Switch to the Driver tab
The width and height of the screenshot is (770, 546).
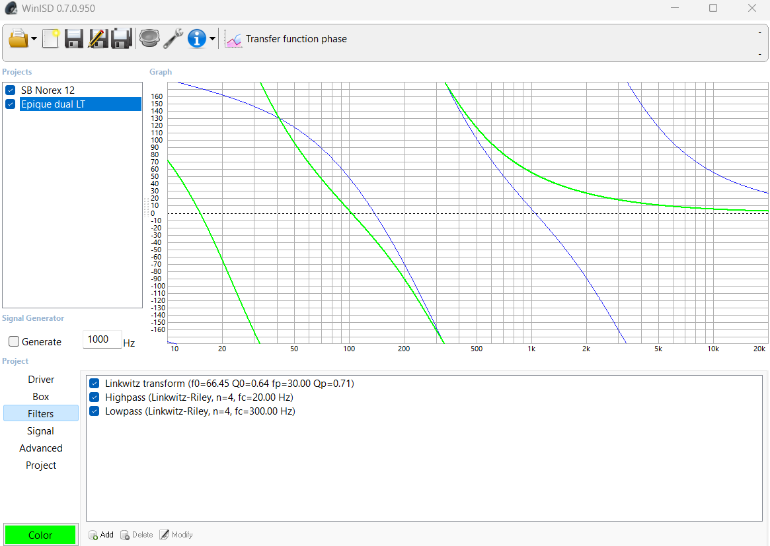point(41,379)
